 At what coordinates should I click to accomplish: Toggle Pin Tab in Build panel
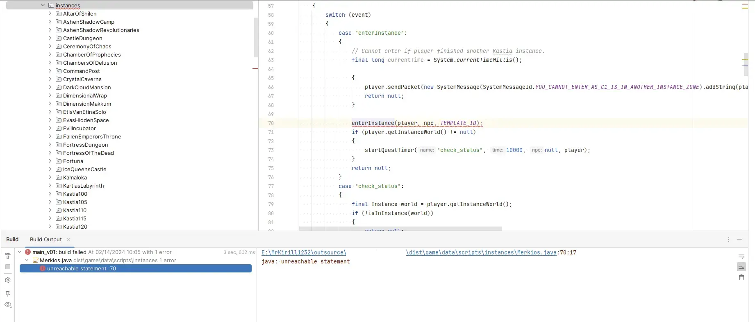(x=7, y=294)
